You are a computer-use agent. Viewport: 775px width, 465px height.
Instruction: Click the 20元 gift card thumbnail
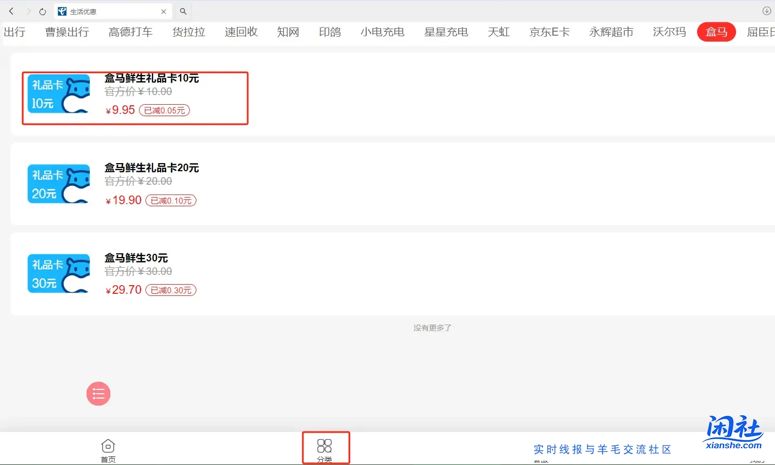58,184
